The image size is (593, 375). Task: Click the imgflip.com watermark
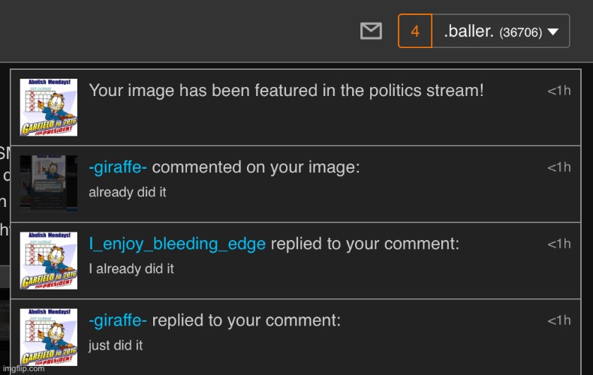tap(23, 368)
